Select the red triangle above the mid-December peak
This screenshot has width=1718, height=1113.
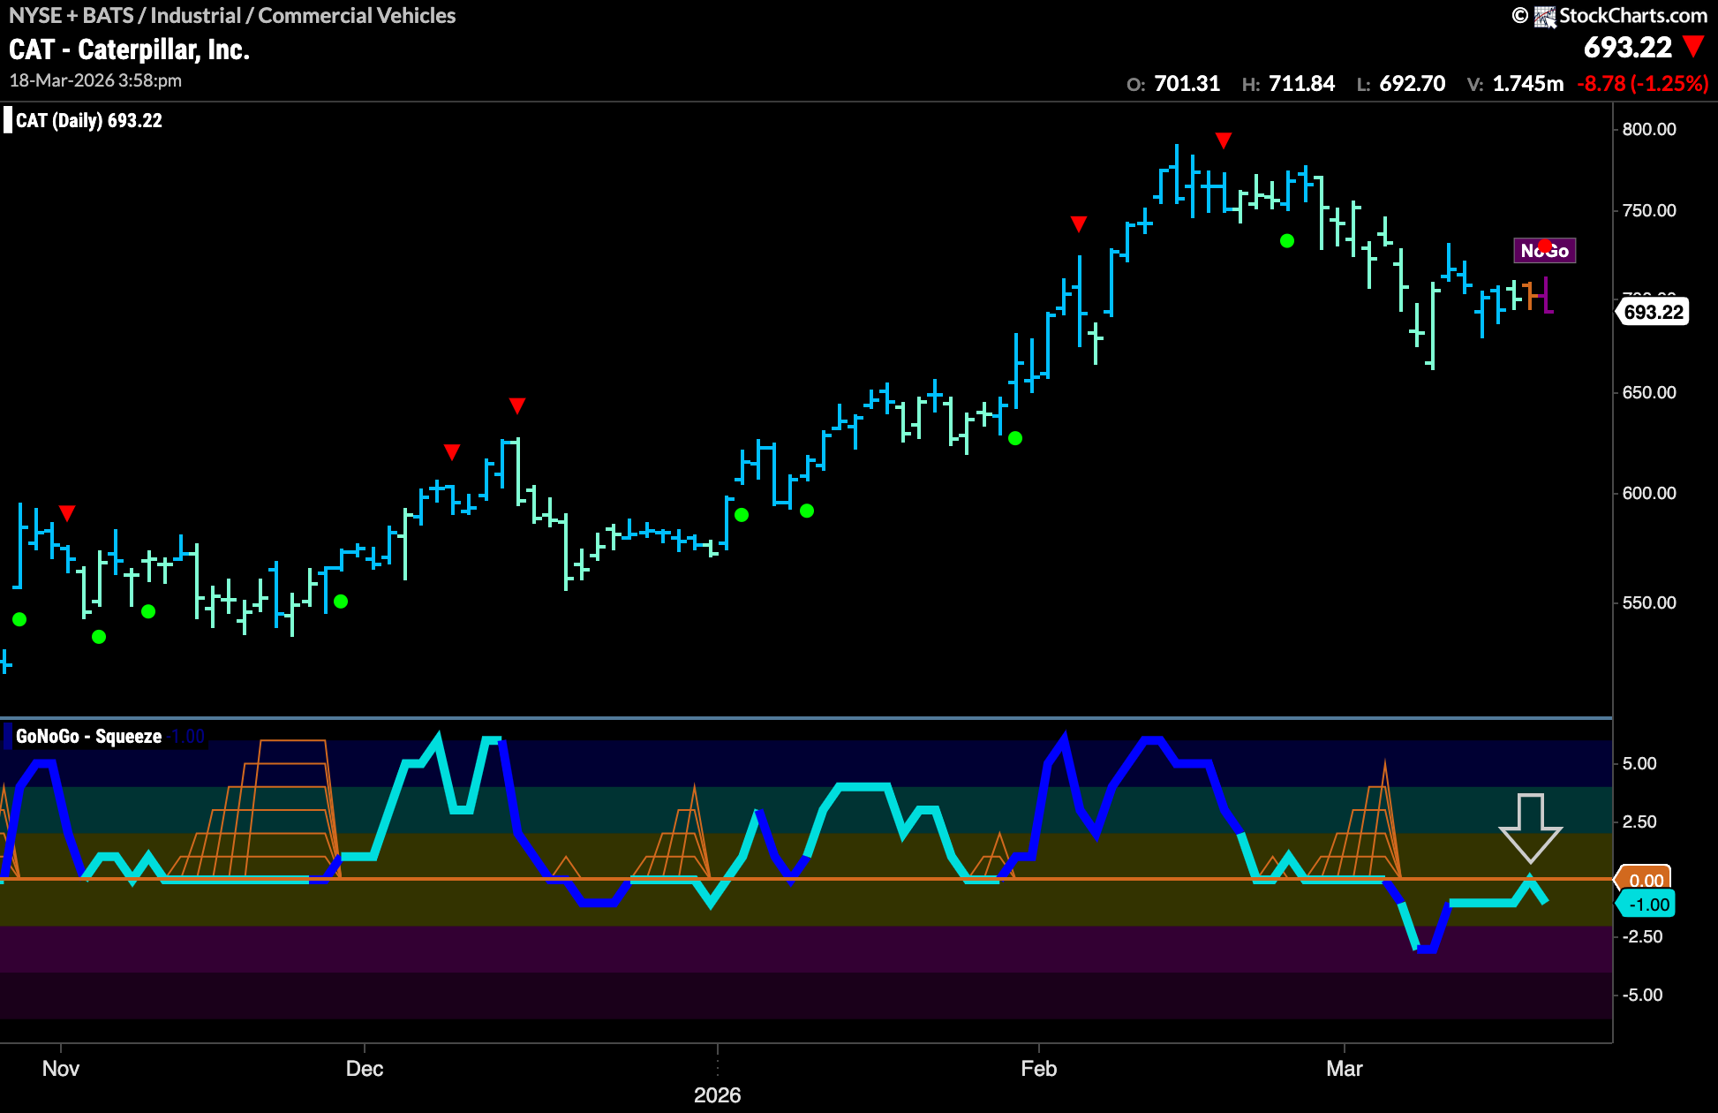[x=516, y=405]
